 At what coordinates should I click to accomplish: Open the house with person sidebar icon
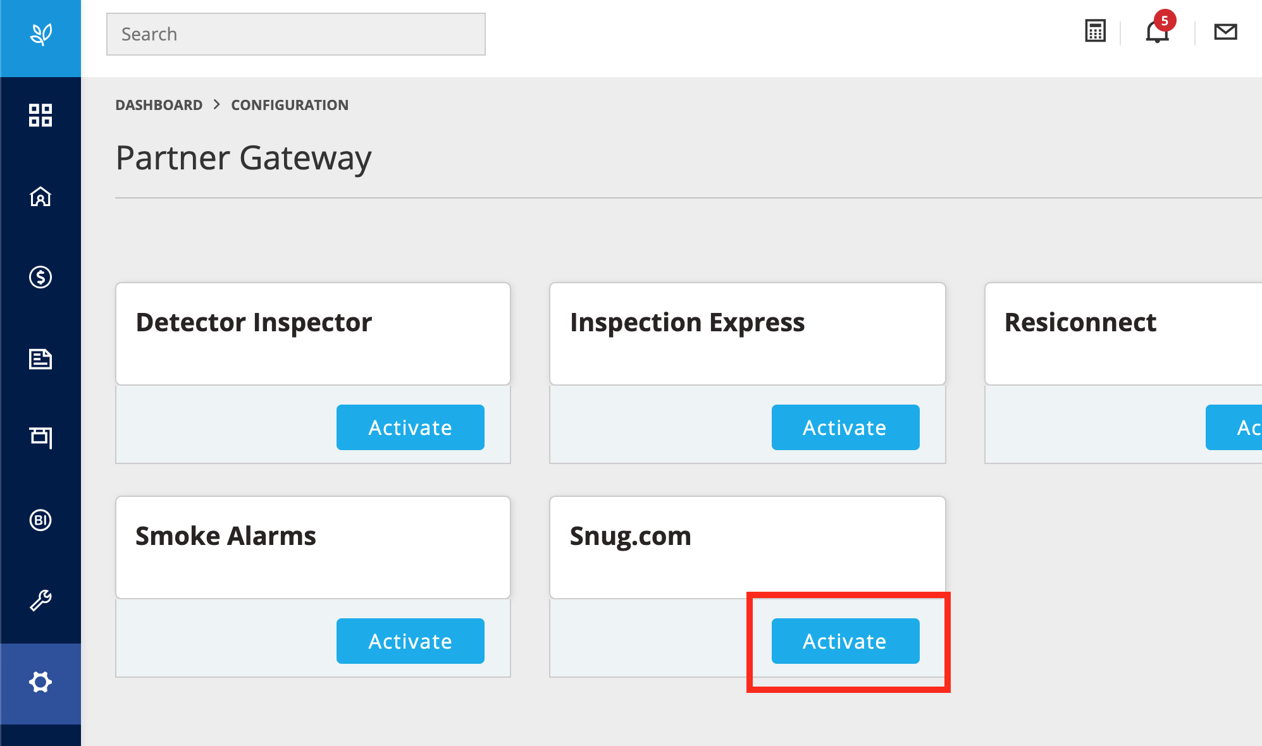click(x=40, y=197)
